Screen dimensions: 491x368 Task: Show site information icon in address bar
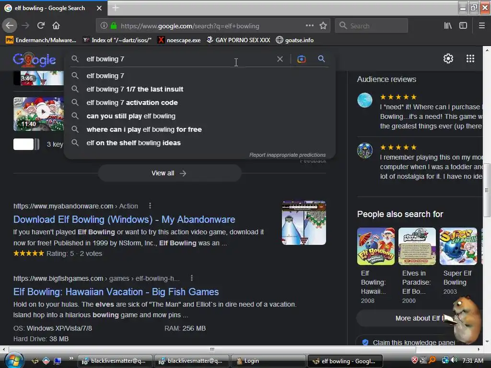coord(104,26)
